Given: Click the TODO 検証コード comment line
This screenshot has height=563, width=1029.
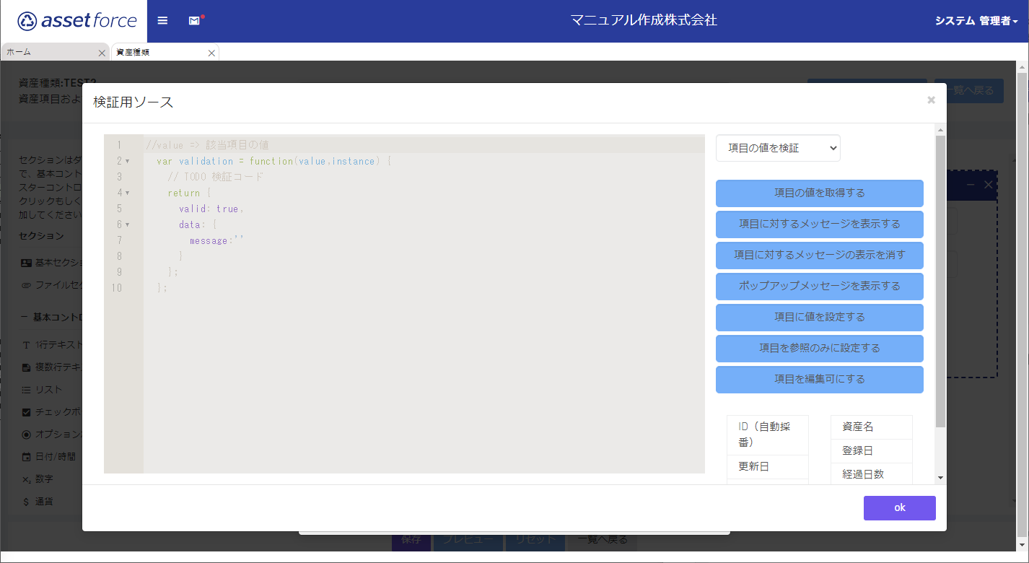Looking at the screenshot, I should click(x=216, y=177).
